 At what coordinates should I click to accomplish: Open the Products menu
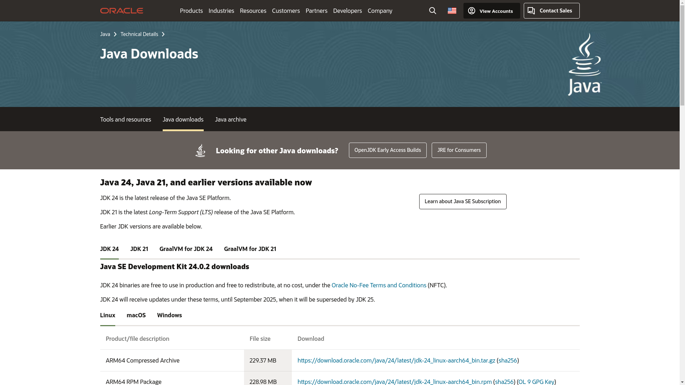pos(191,11)
